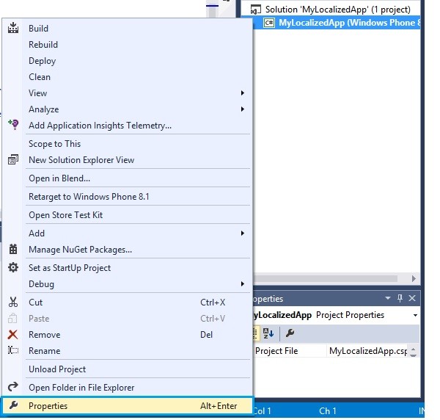The image size is (440, 420).
Task: Click the New Solution Explorer View icon
Action: tap(13, 159)
